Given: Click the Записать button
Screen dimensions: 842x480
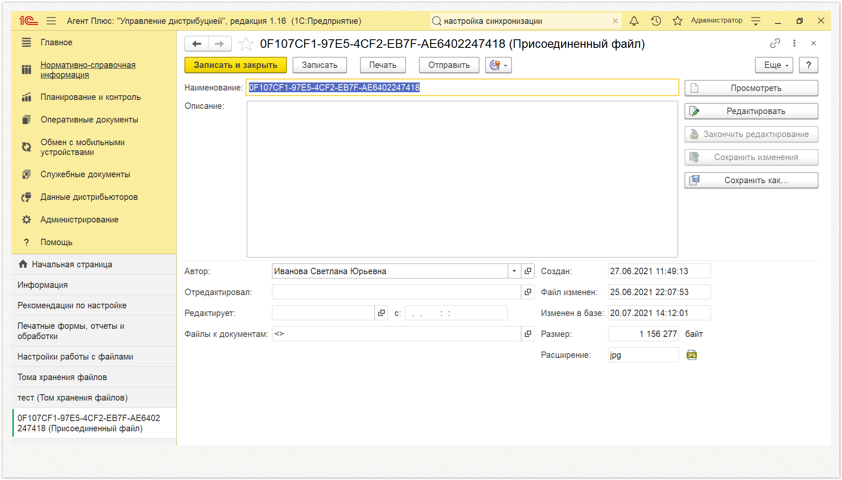Looking at the screenshot, I should pyautogui.click(x=319, y=65).
